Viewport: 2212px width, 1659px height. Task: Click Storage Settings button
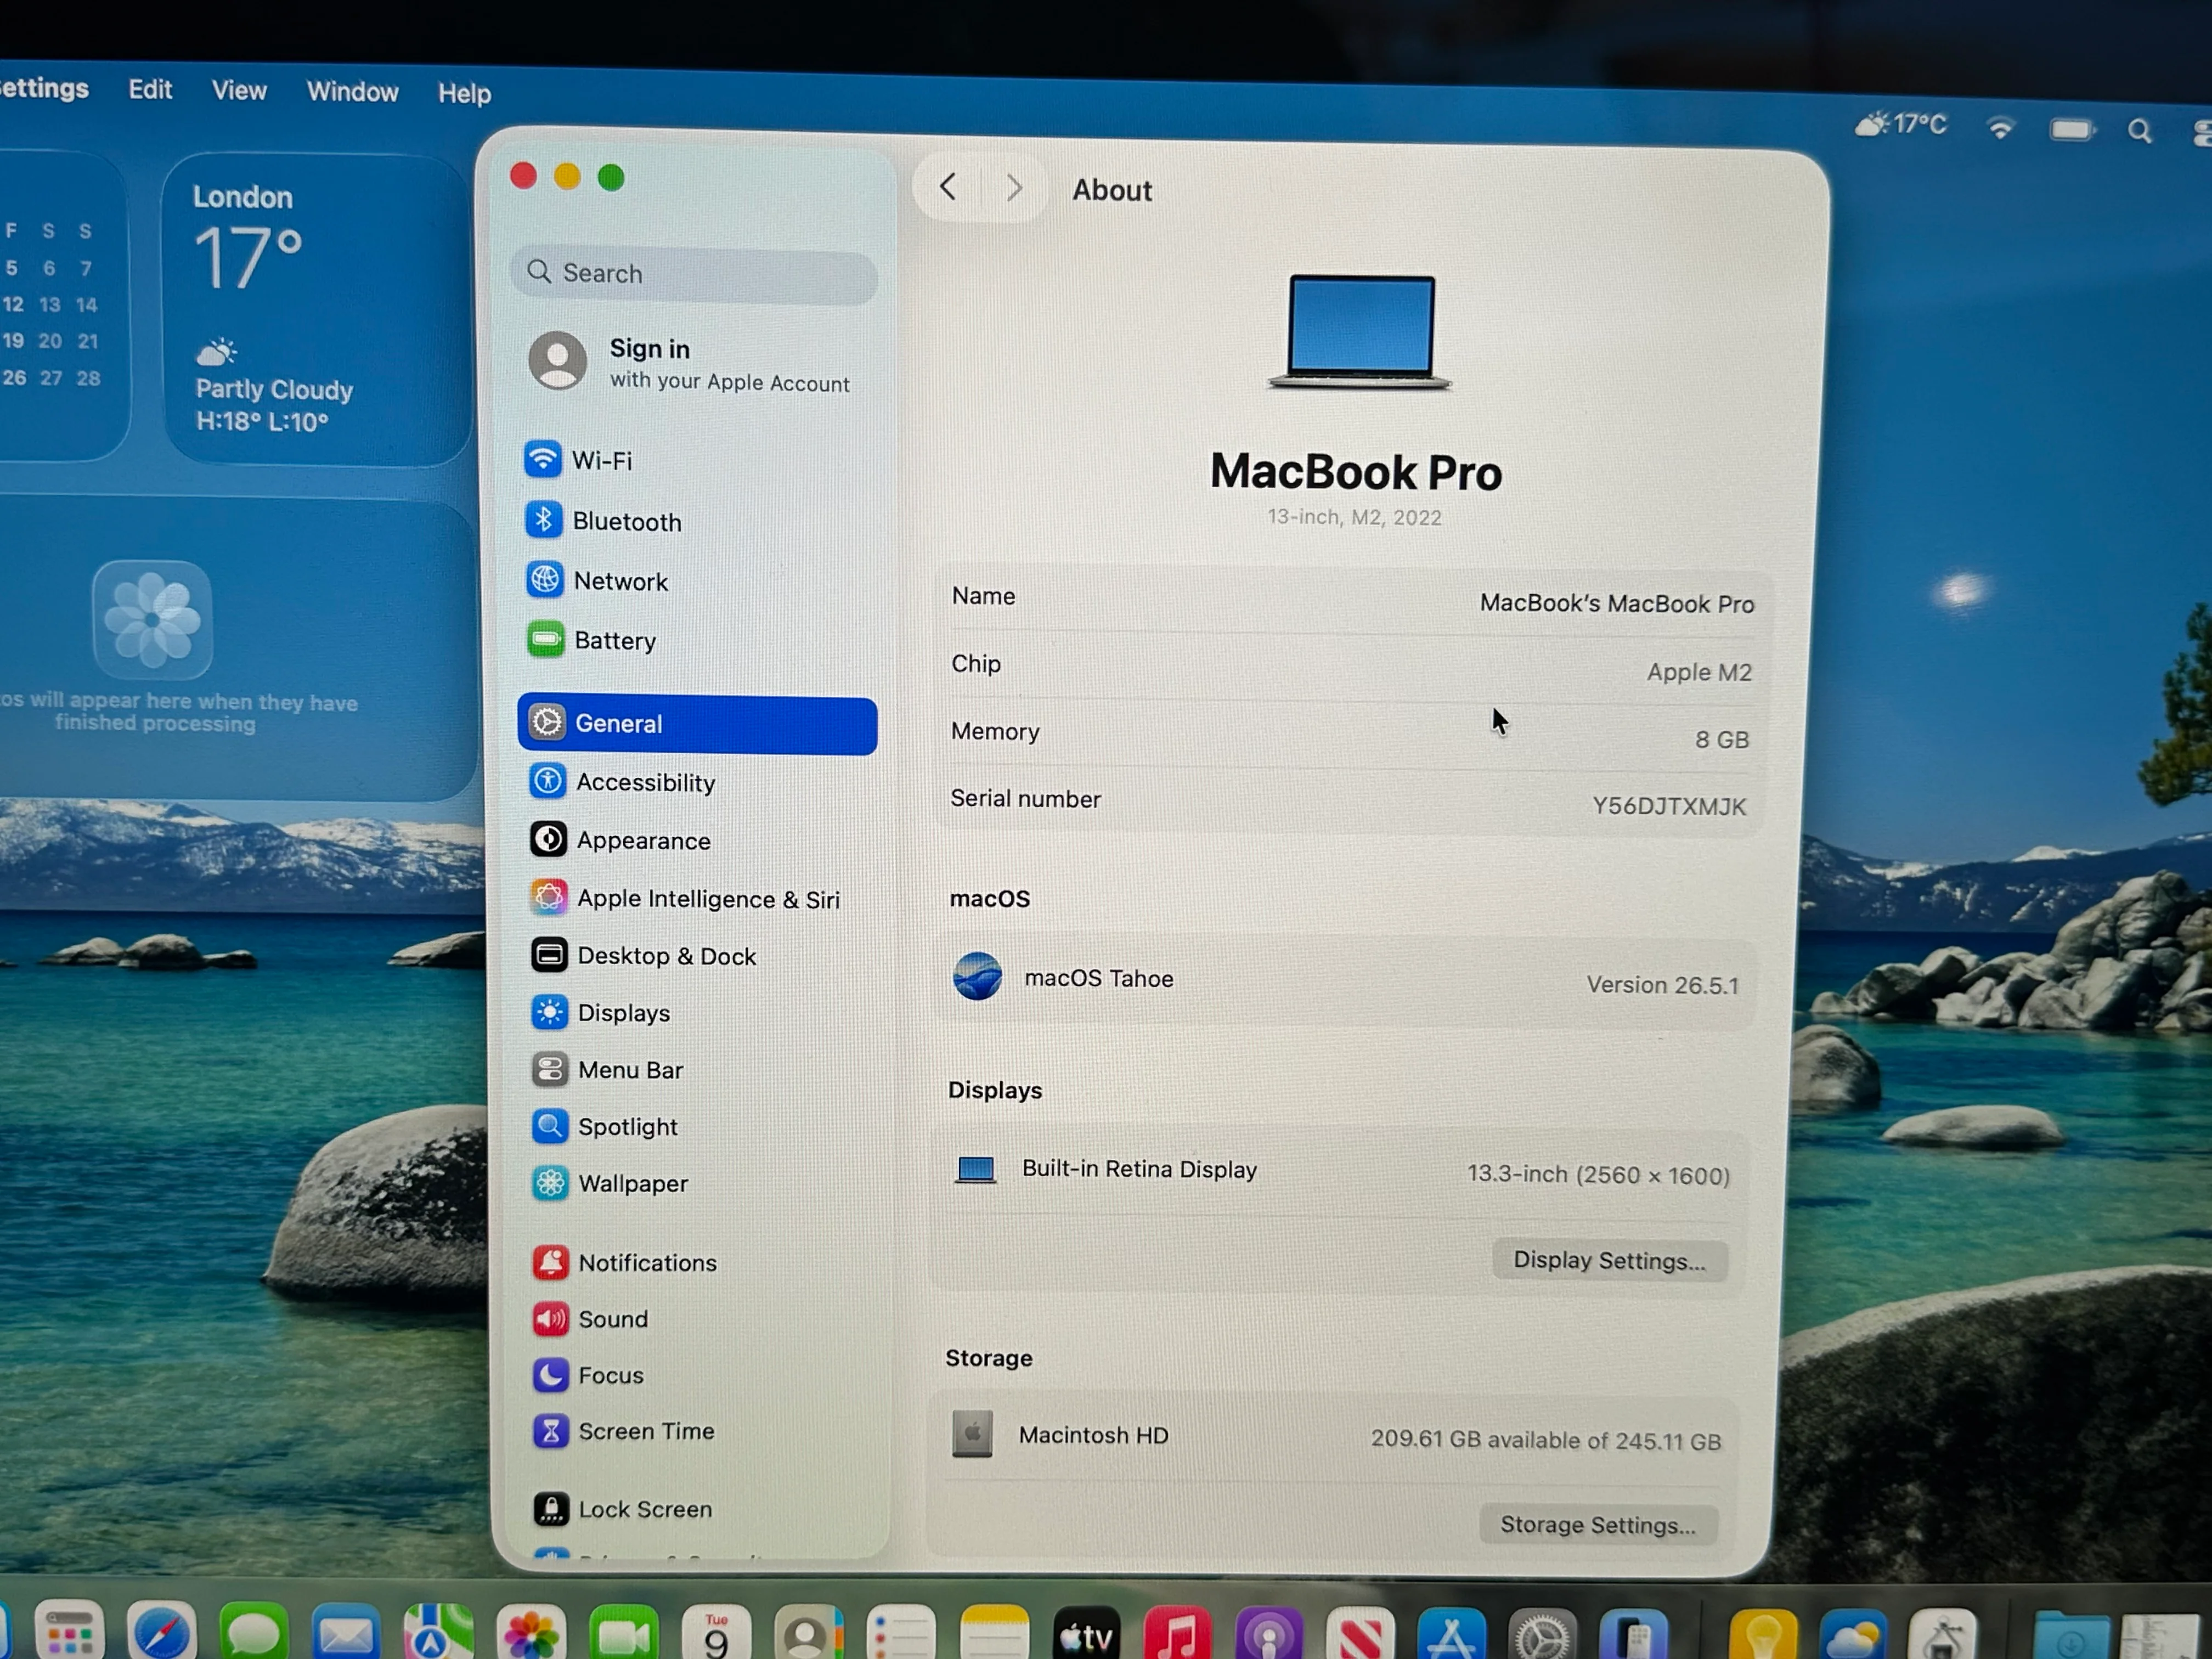point(1597,1524)
